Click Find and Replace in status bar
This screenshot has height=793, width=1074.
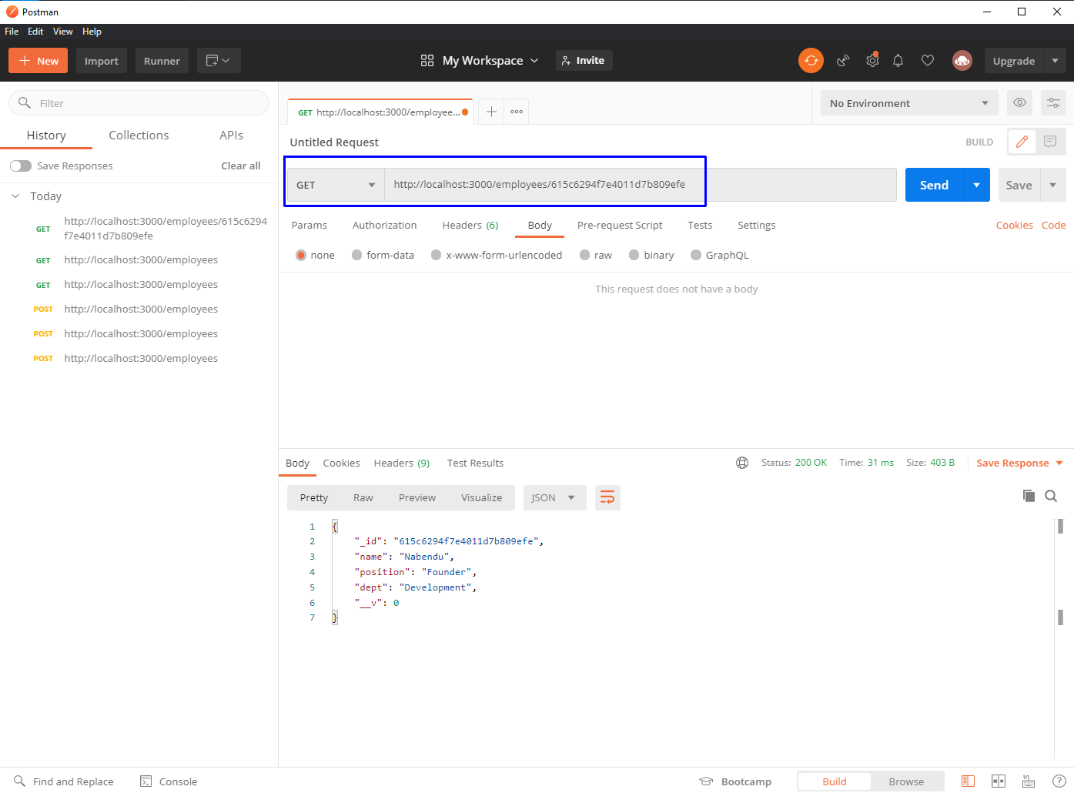point(64,781)
